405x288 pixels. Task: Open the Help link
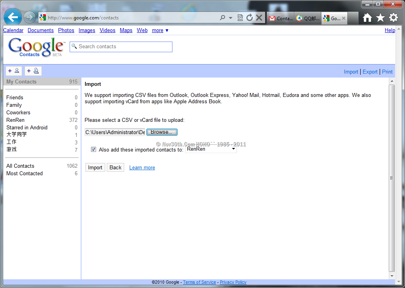390,30
